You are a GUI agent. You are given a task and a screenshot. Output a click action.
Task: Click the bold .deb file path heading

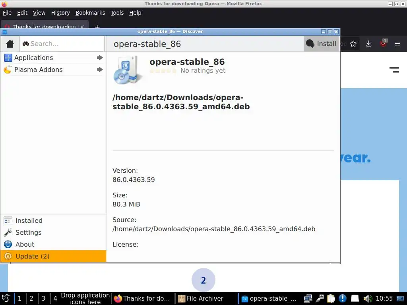181,102
